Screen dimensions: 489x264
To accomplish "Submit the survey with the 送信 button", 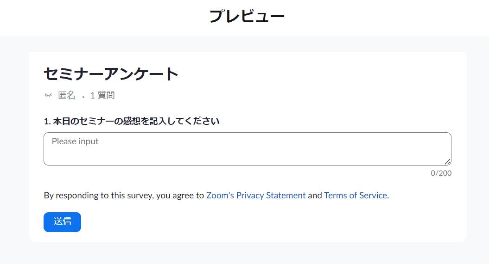I will coord(63,222).
